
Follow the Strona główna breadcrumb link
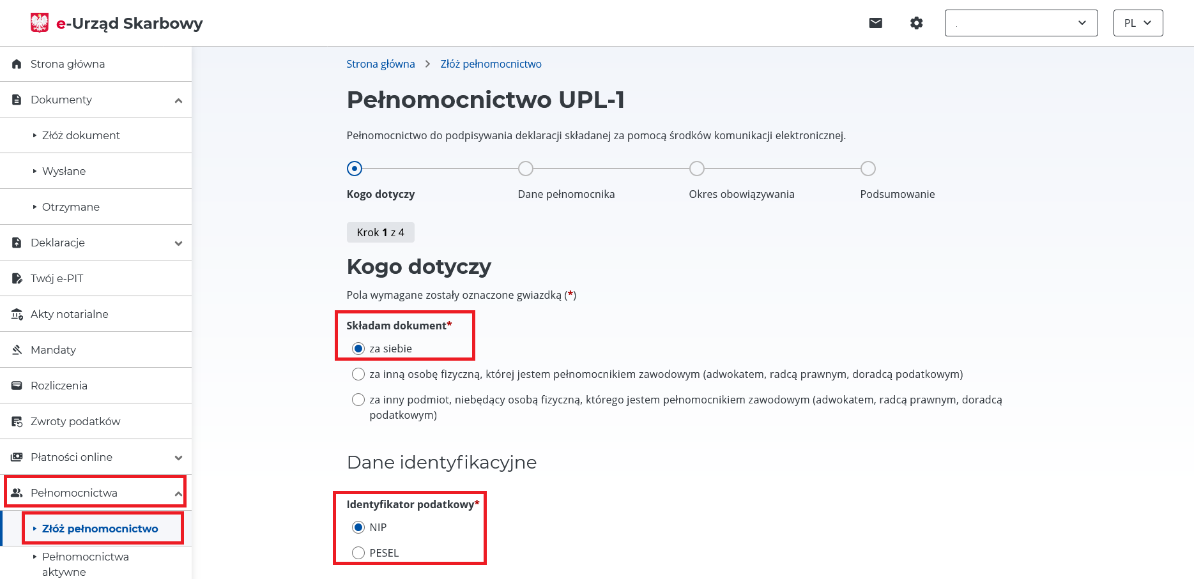tap(381, 64)
